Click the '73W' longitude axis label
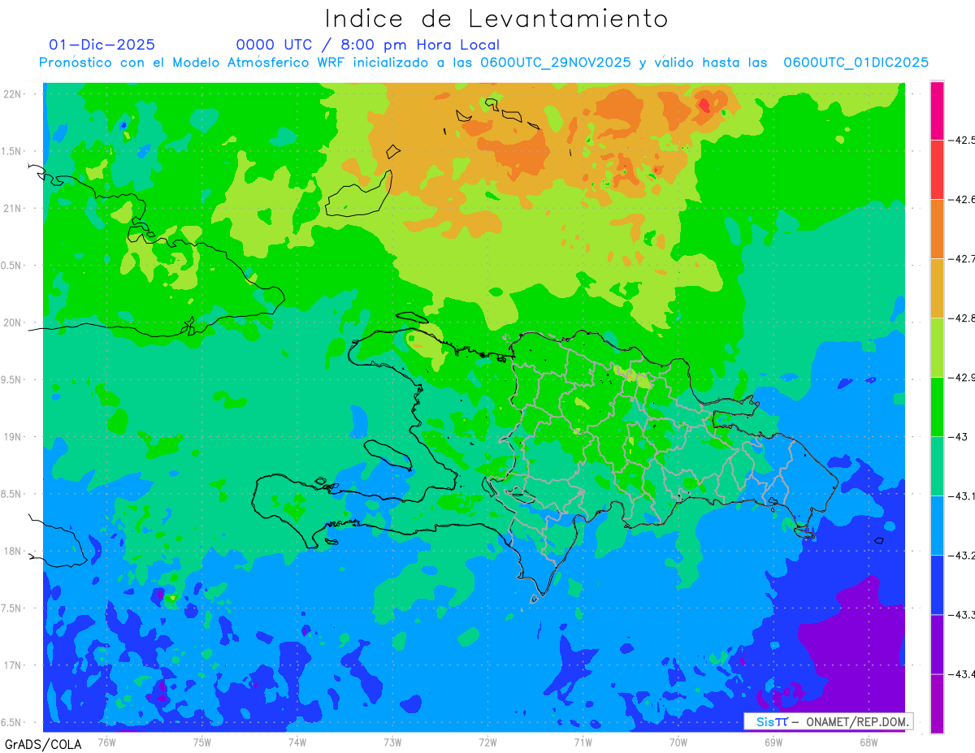Viewport: 975px width, 753px height. coord(392,742)
